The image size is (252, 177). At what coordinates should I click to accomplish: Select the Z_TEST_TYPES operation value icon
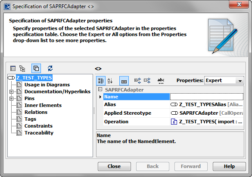174,122
